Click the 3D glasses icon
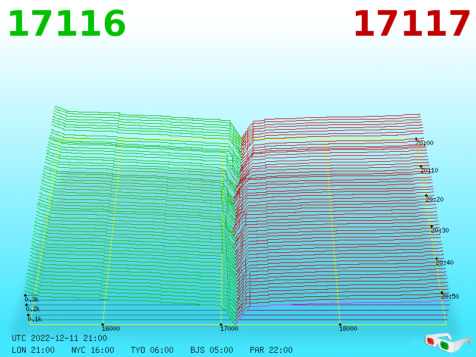 point(447,343)
